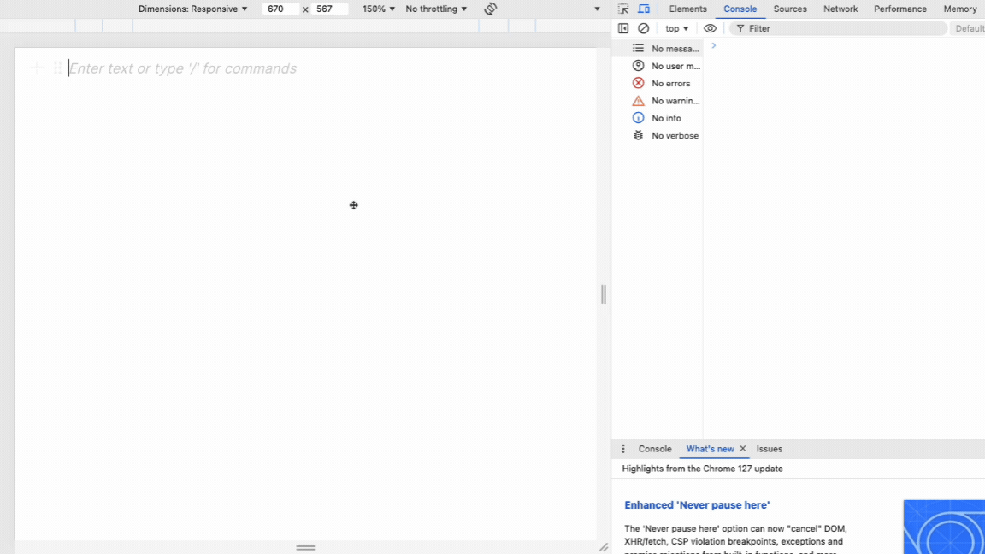The width and height of the screenshot is (985, 554).
Task: Open the Dimensions: Responsive dropdown
Action: click(193, 9)
